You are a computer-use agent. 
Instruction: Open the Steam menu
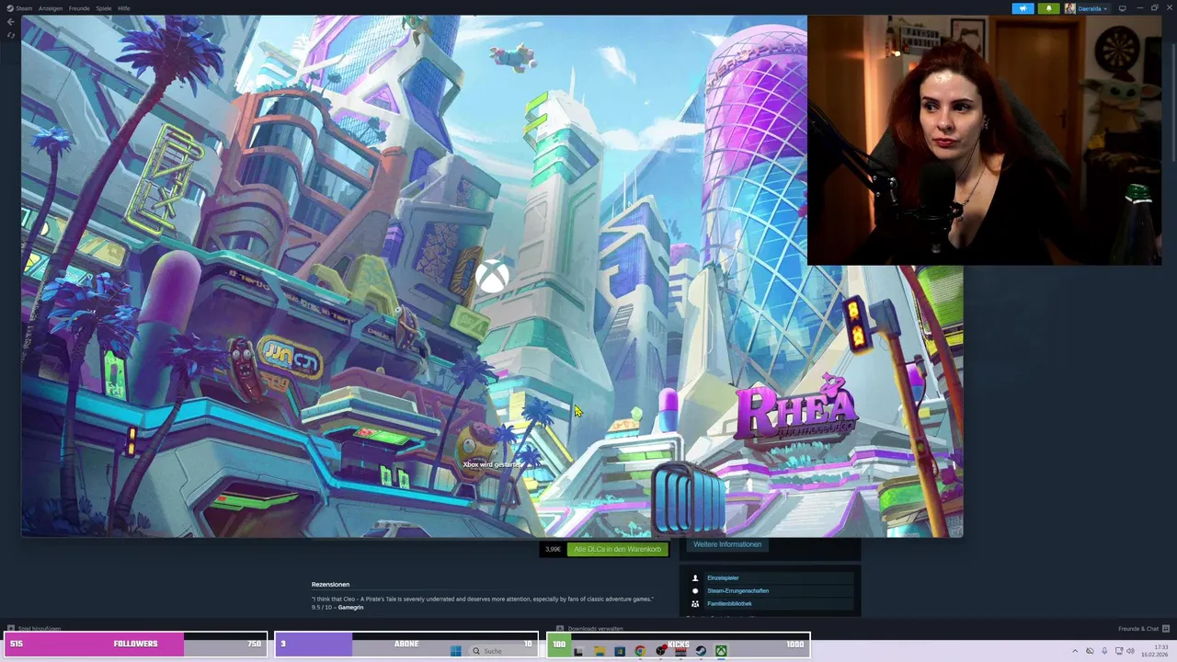pyautogui.click(x=19, y=8)
